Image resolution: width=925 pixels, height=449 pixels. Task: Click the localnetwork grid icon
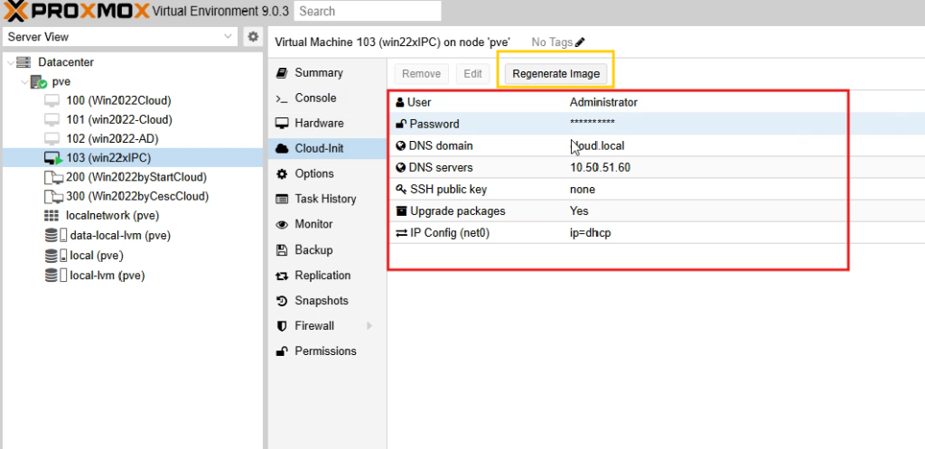(x=52, y=216)
